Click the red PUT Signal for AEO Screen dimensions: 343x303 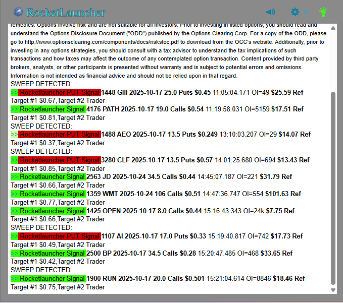pyautogui.click(x=59, y=135)
